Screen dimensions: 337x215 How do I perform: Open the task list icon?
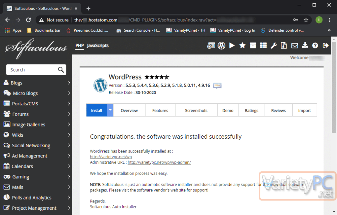point(263,45)
